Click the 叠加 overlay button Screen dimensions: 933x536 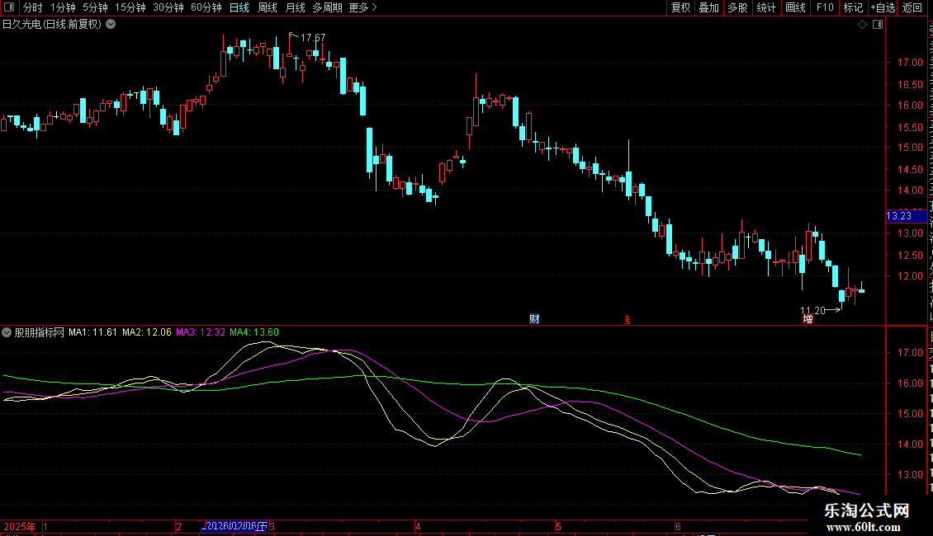pos(708,7)
